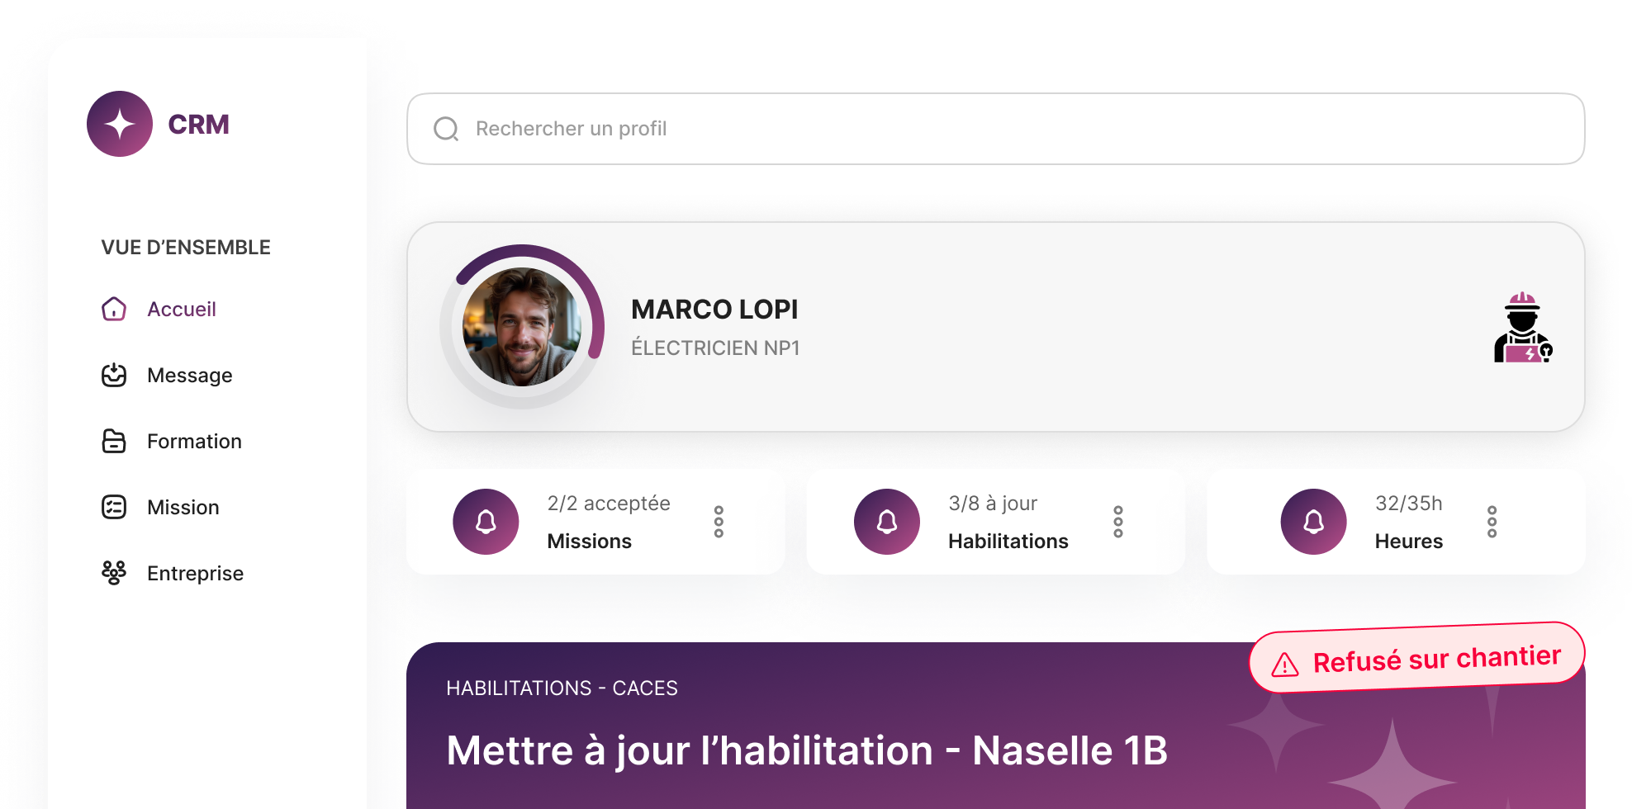Screen dimensions: 1632x809
Task: Click the Formation folder icon
Action: coord(114,441)
